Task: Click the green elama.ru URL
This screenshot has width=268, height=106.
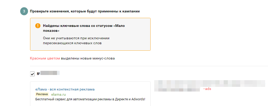Action: tap(59, 94)
